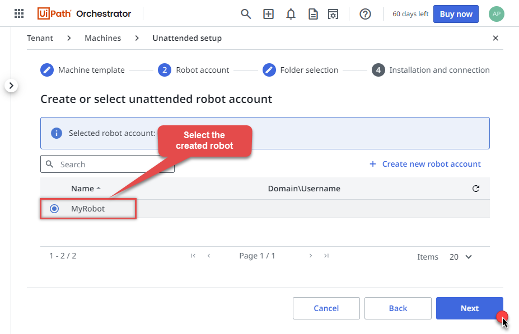
Task: Click 60 days left trial text
Action: click(410, 14)
